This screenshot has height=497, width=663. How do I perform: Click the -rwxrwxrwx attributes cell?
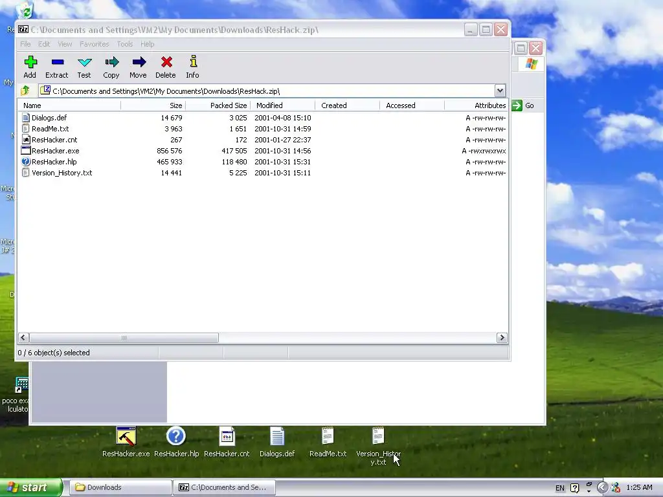click(x=484, y=151)
